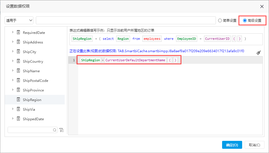This screenshot has width=269, height=153.
Task: Confirm with the 确定(O) button
Action: click(232, 145)
